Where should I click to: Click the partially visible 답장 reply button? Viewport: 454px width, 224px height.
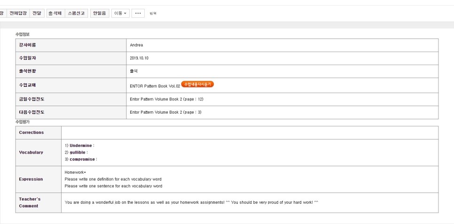click(2, 13)
